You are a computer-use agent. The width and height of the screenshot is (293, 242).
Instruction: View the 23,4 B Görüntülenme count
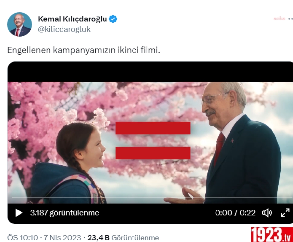click(123, 238)
